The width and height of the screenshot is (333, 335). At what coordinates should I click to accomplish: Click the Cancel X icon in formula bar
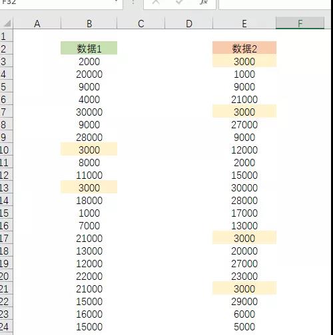(x=156, y=2)
